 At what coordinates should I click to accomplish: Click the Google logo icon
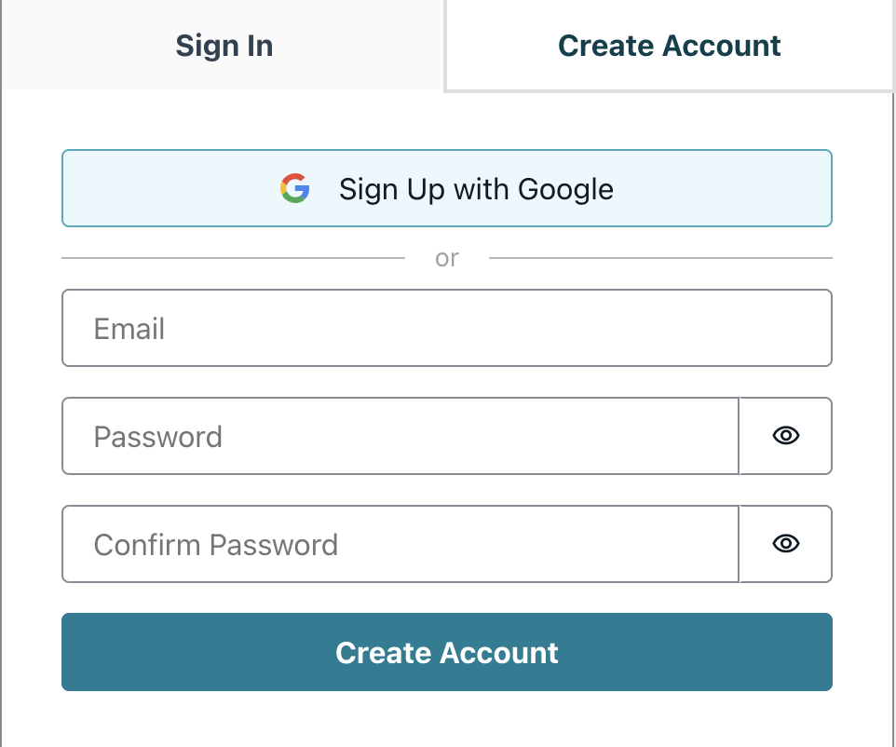coord(294,189)
